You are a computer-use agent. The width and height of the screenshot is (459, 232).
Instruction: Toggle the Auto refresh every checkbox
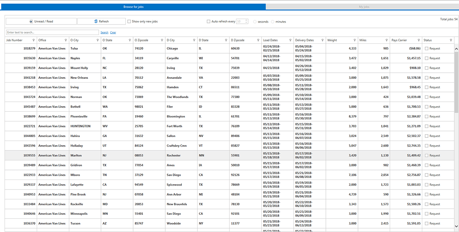click(208, 21)
